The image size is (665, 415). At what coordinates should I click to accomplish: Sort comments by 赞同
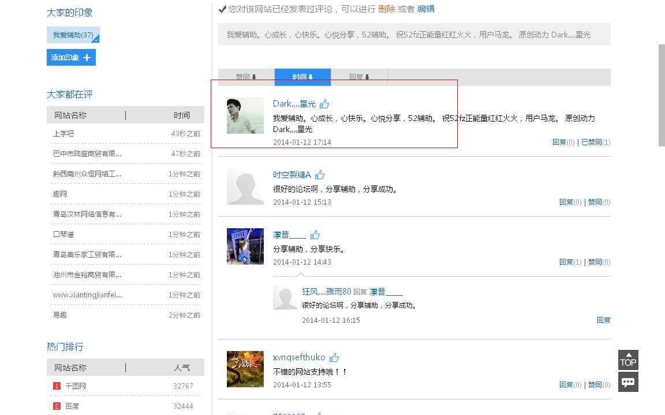pyautogui.click(x=246, y=77)
